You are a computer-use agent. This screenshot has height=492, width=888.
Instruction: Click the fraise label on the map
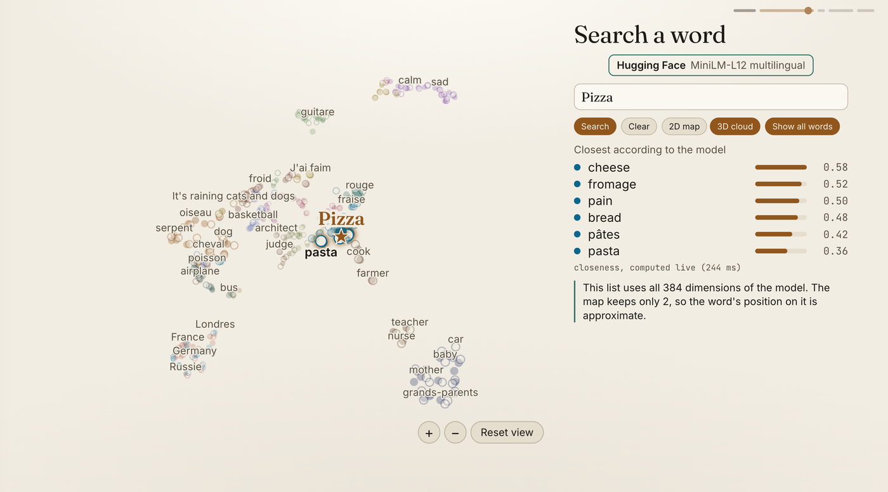(x=351, y=200)
